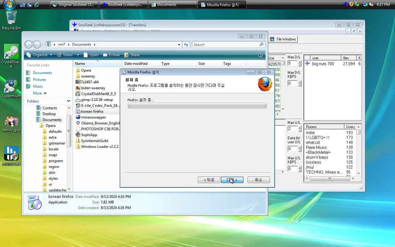The image size is (395, 247).
Task: Select the sweeney folder in file list
Action: (85, 76)
